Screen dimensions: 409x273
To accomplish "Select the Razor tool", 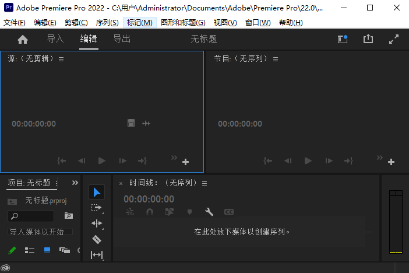I will [97, 239].
